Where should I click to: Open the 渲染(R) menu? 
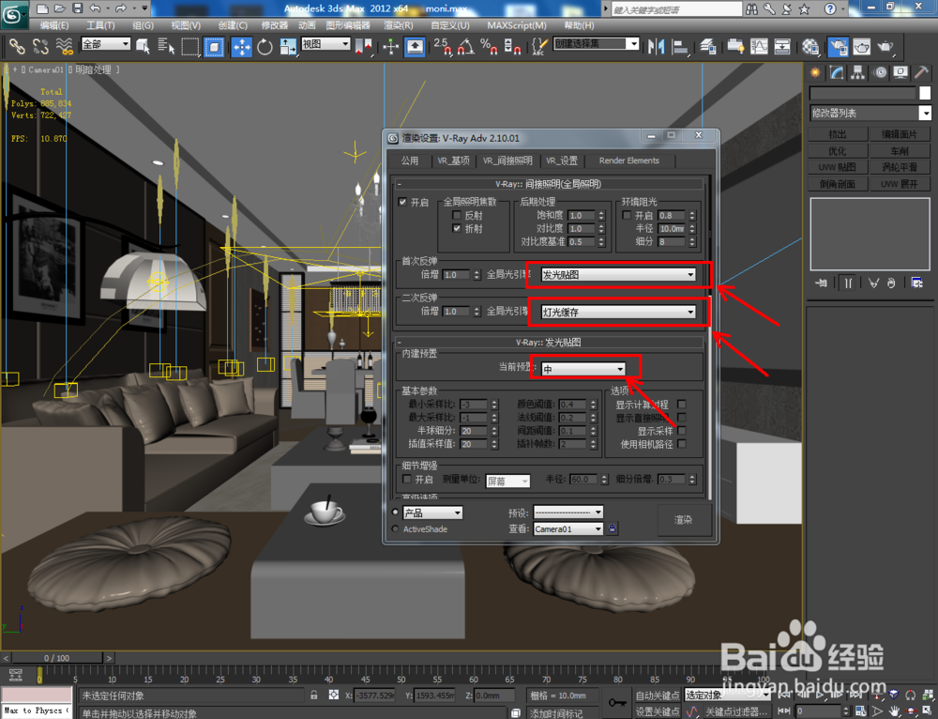[399, 25]
